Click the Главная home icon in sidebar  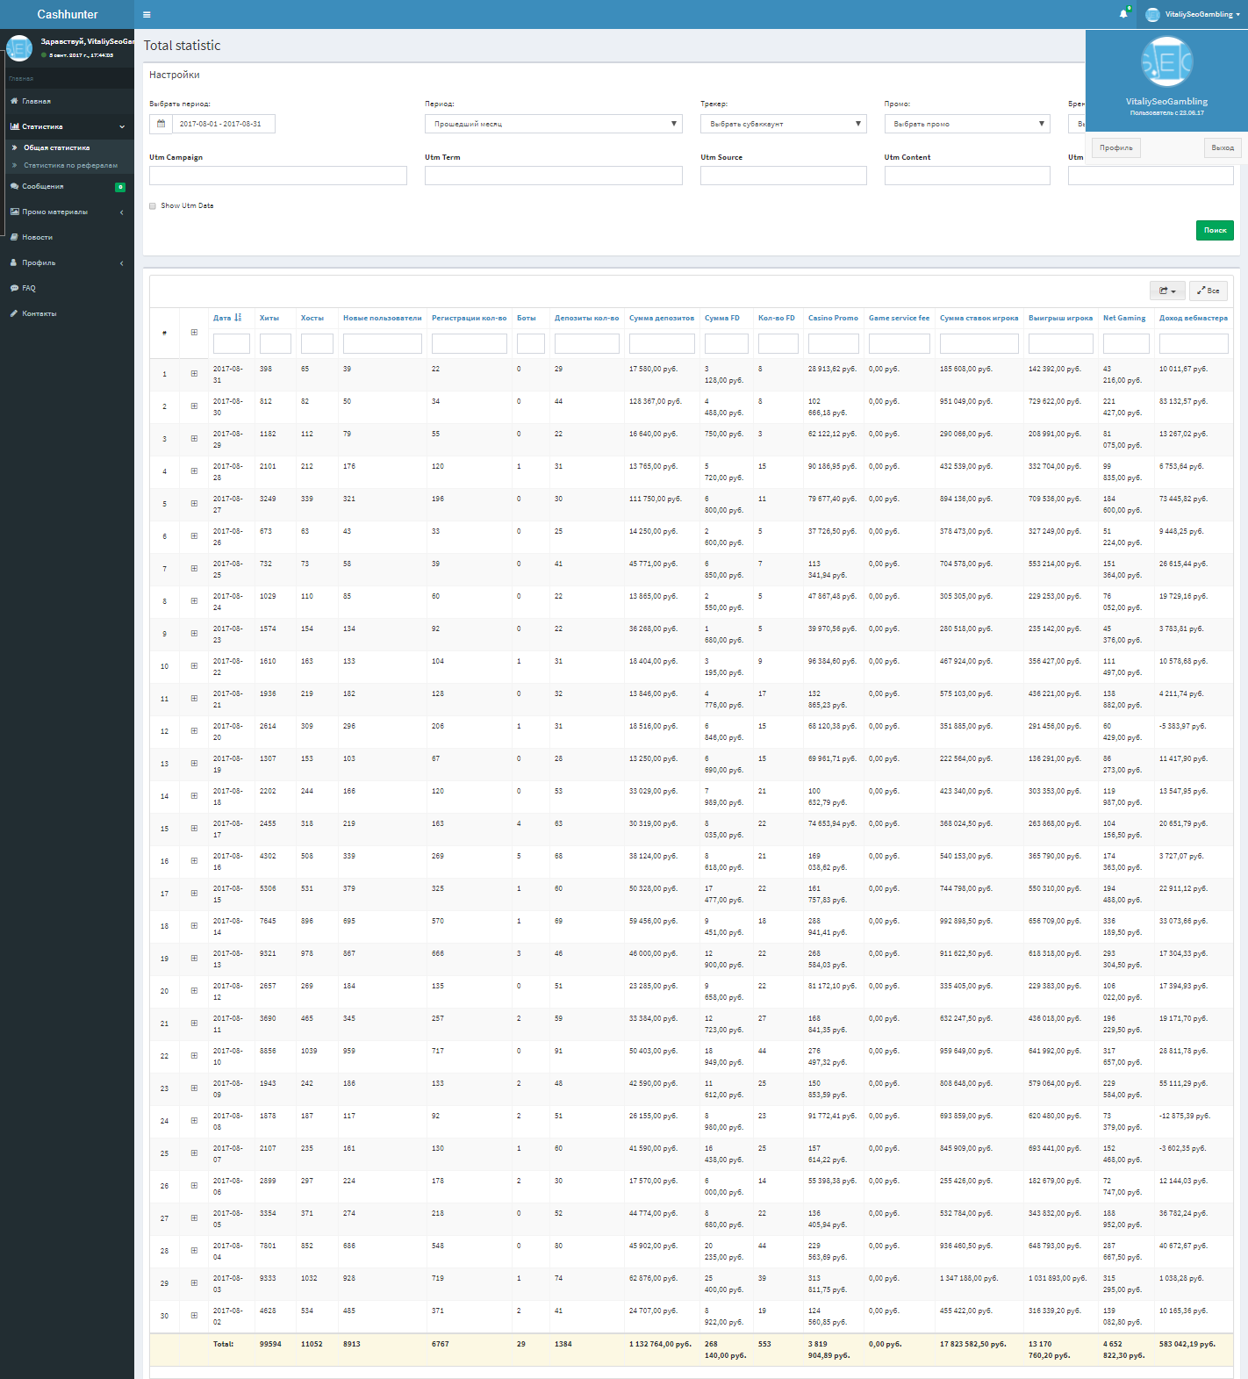[14, 101]
